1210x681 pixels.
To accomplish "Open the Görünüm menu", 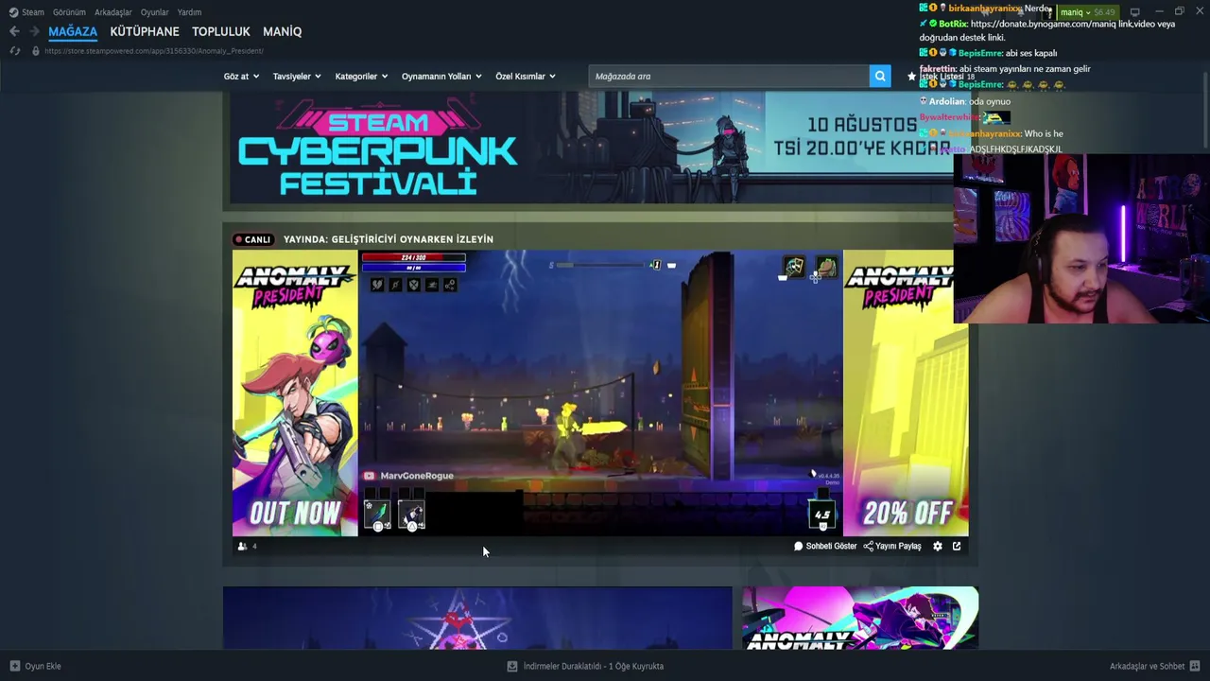I will [69, 12].
